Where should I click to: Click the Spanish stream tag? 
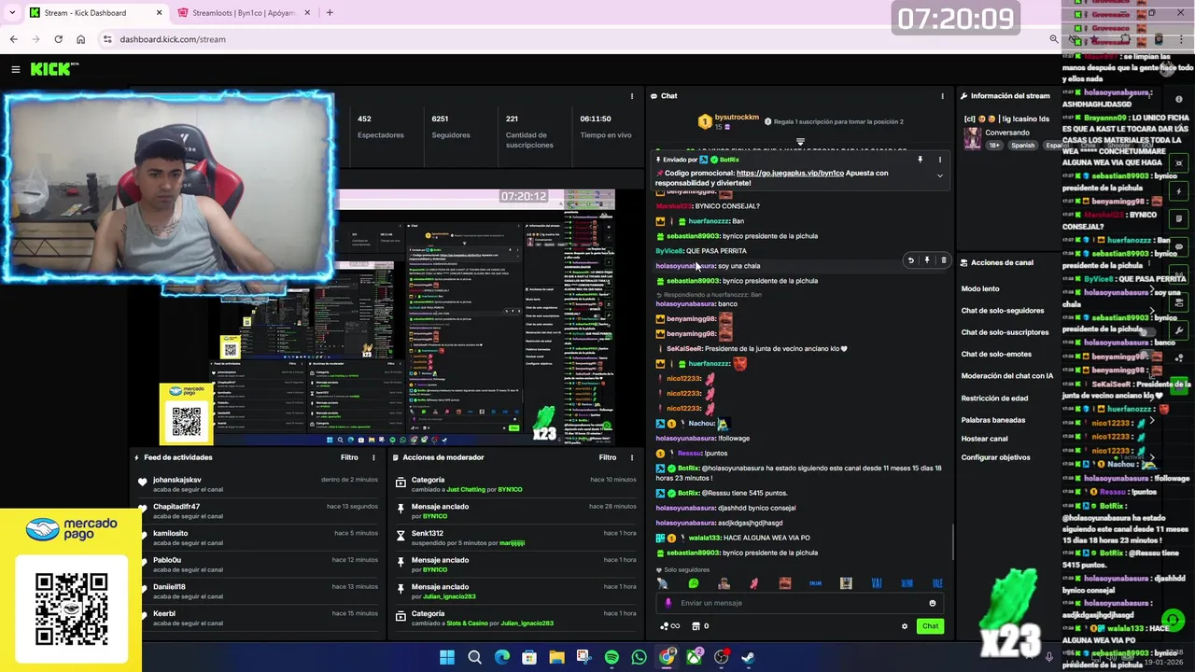(1022, 146)
